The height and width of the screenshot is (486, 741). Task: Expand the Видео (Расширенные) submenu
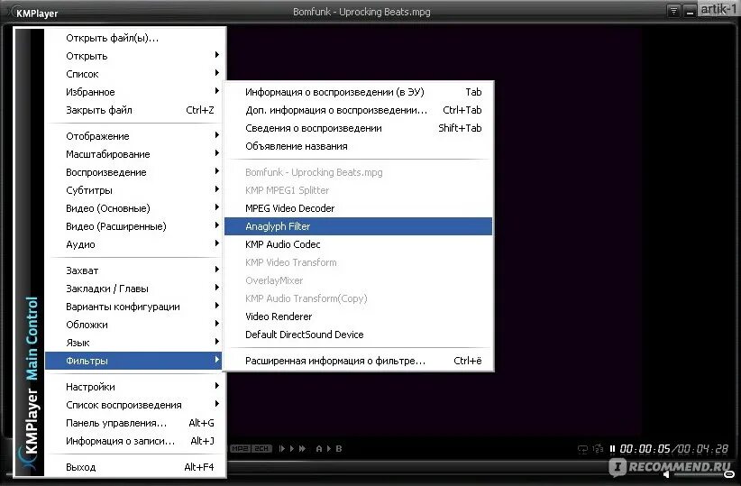click(135, 226)
